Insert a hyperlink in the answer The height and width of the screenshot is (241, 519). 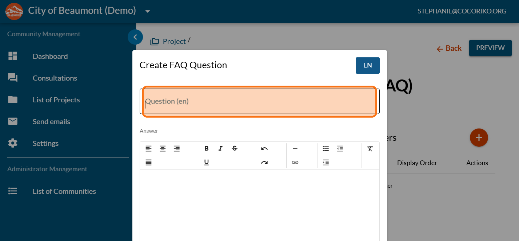[x=295, y=162]
